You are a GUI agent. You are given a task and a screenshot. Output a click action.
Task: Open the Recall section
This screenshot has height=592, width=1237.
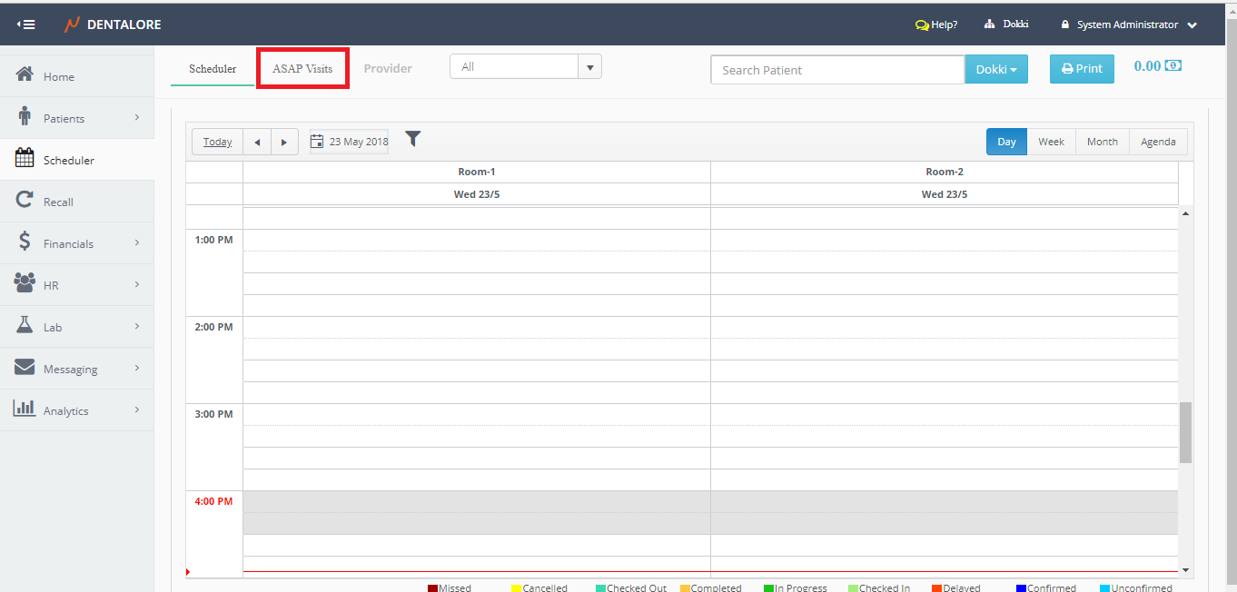[58, 202]
